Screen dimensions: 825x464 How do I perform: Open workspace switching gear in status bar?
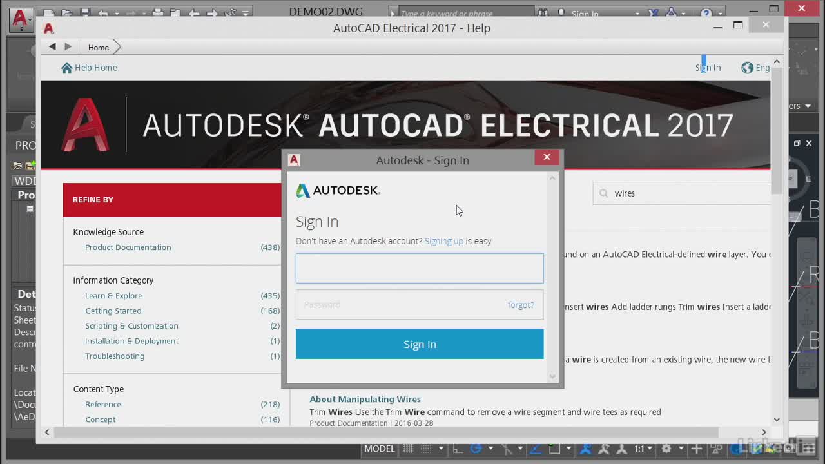click(666, 449)
